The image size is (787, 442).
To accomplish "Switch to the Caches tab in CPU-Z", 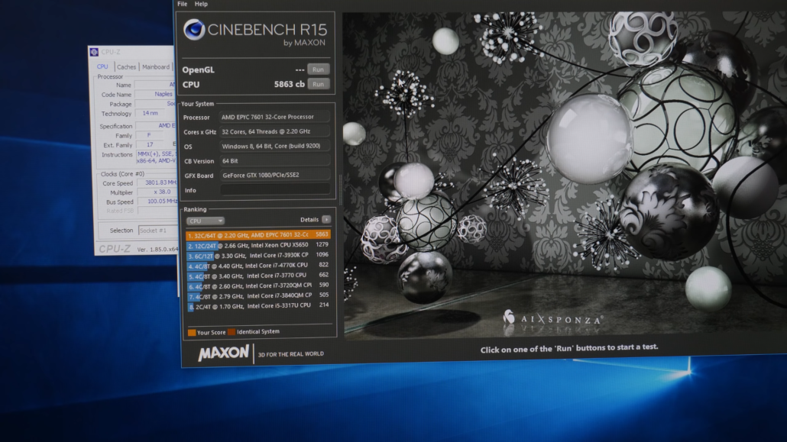I will tap(126, 67).
